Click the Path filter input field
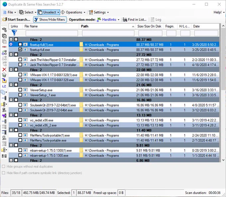 click(x=108, y=33)
